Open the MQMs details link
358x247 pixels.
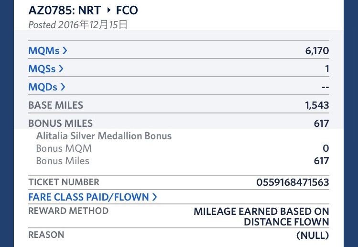pyautogui.click(x=48, y=51)
